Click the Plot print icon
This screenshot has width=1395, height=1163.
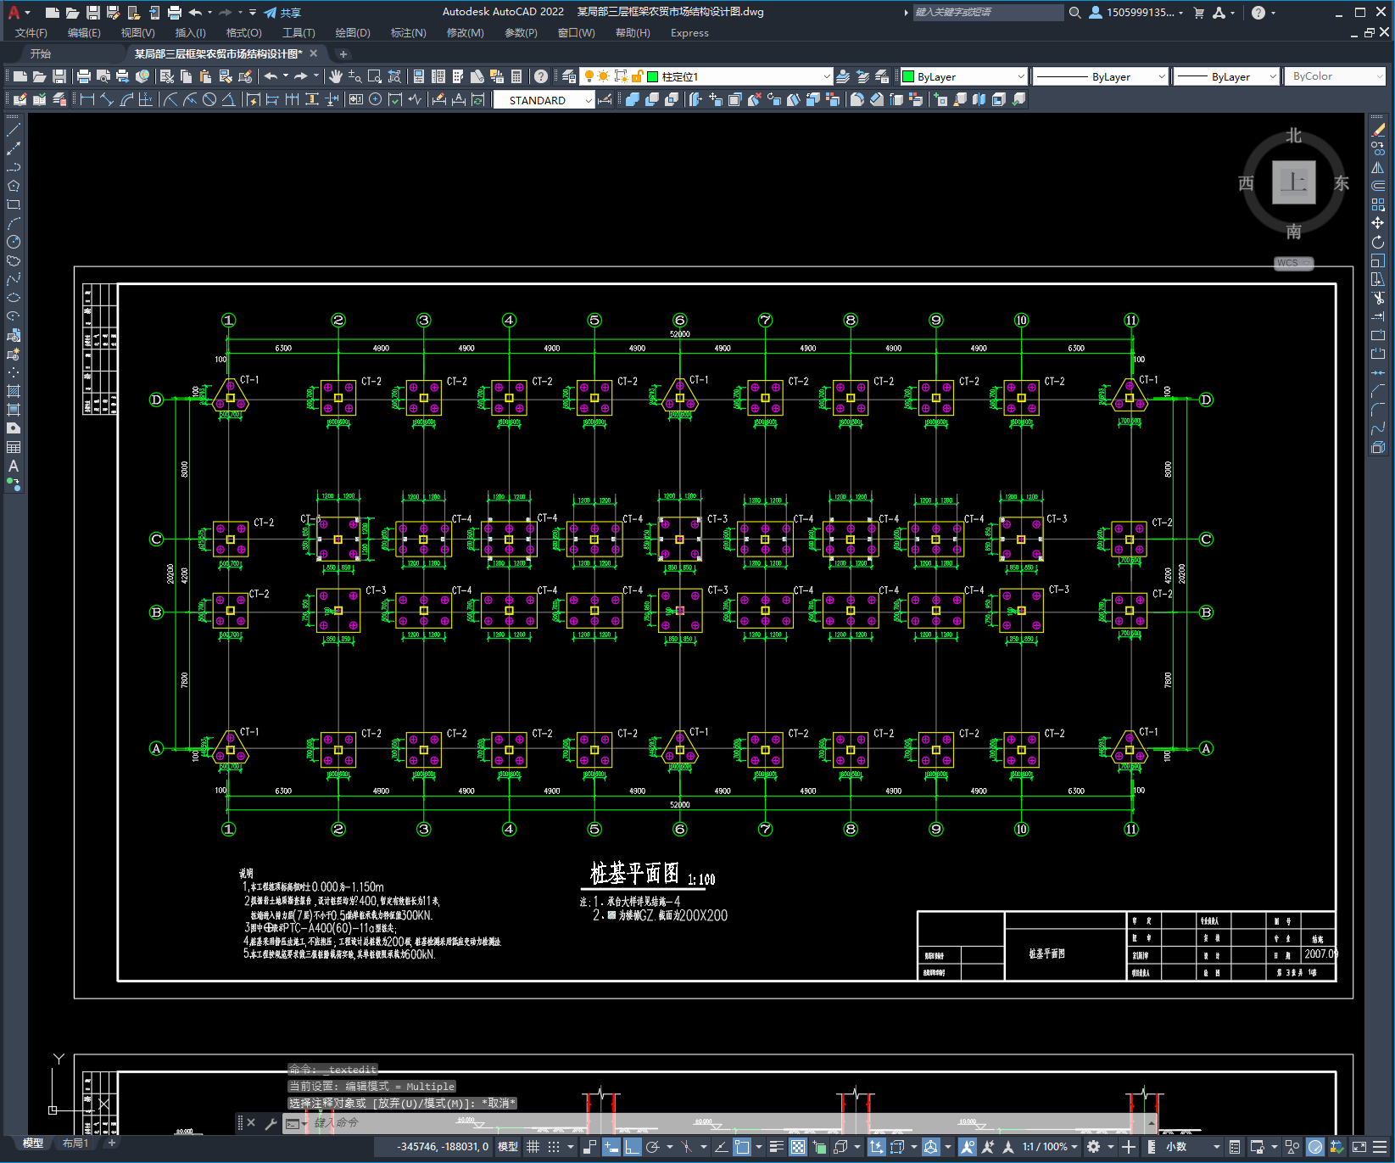coord(84,76)
